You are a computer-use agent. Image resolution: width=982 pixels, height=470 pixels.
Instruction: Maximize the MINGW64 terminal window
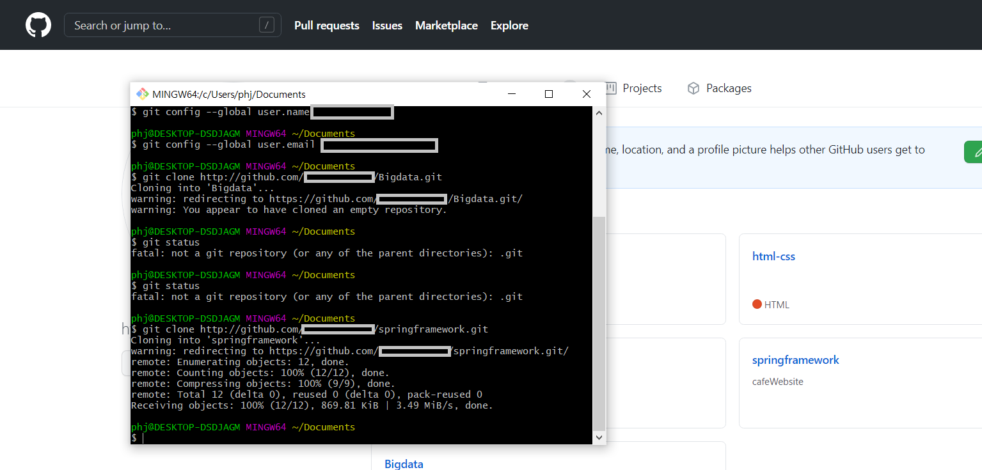tap(548, 94)
